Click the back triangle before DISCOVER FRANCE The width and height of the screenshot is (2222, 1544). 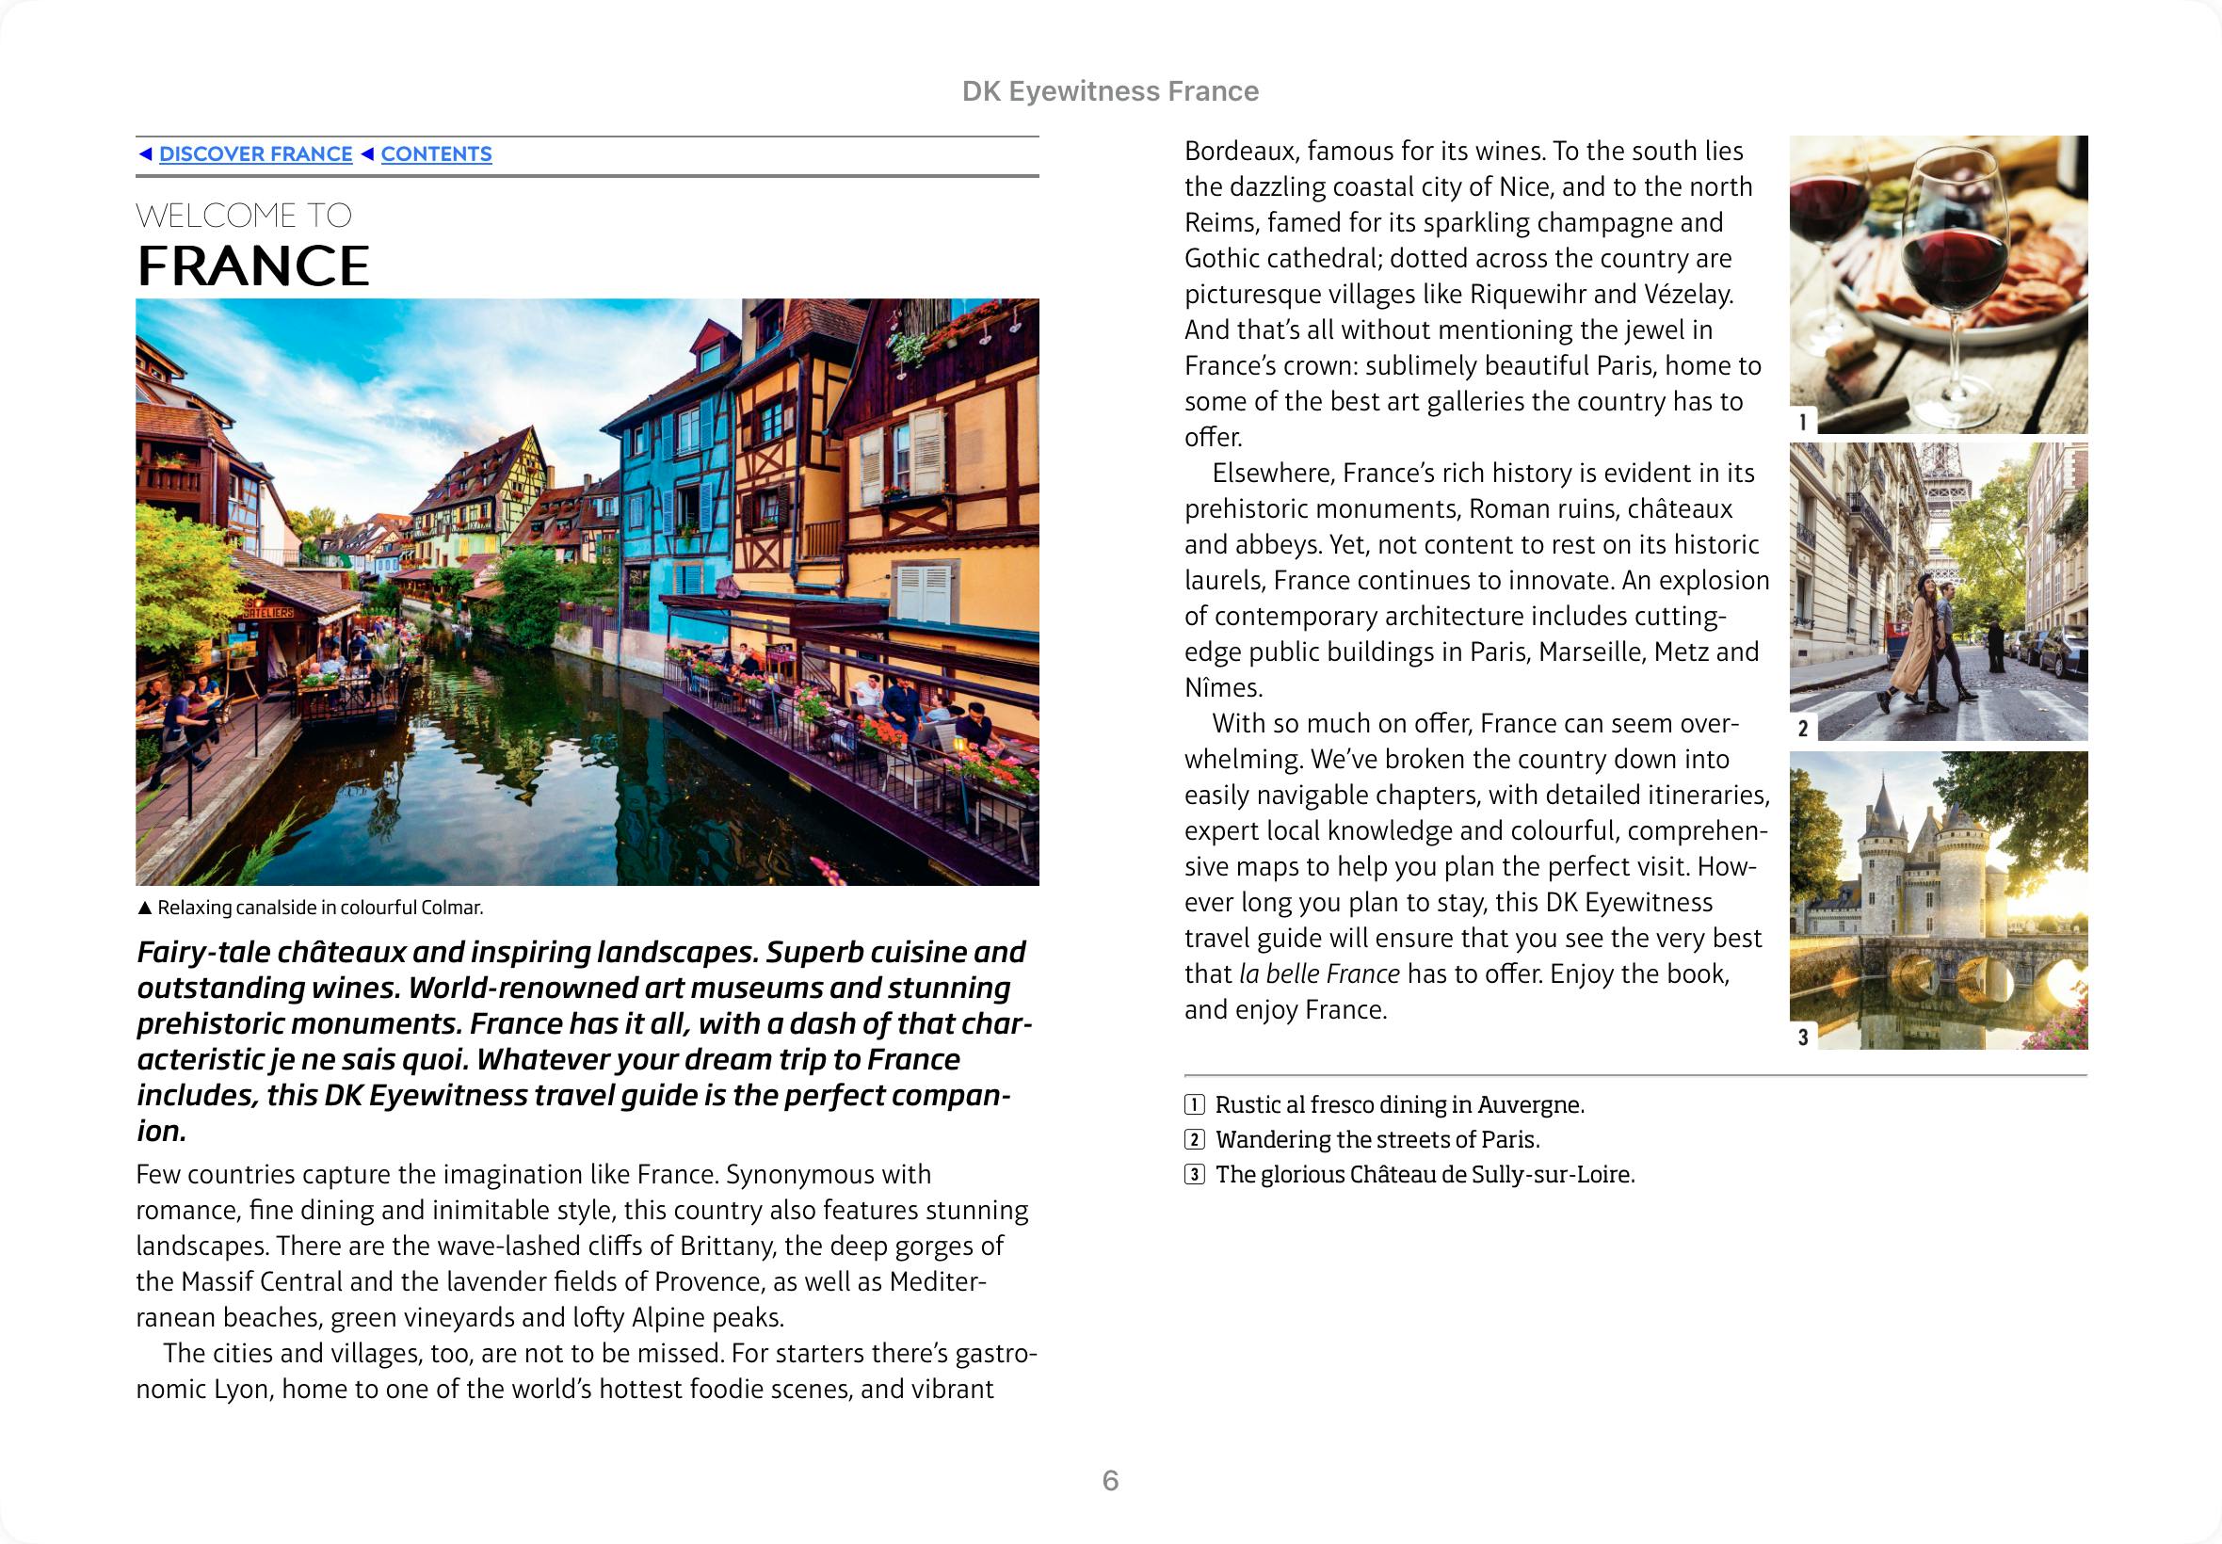click(145, 153)
